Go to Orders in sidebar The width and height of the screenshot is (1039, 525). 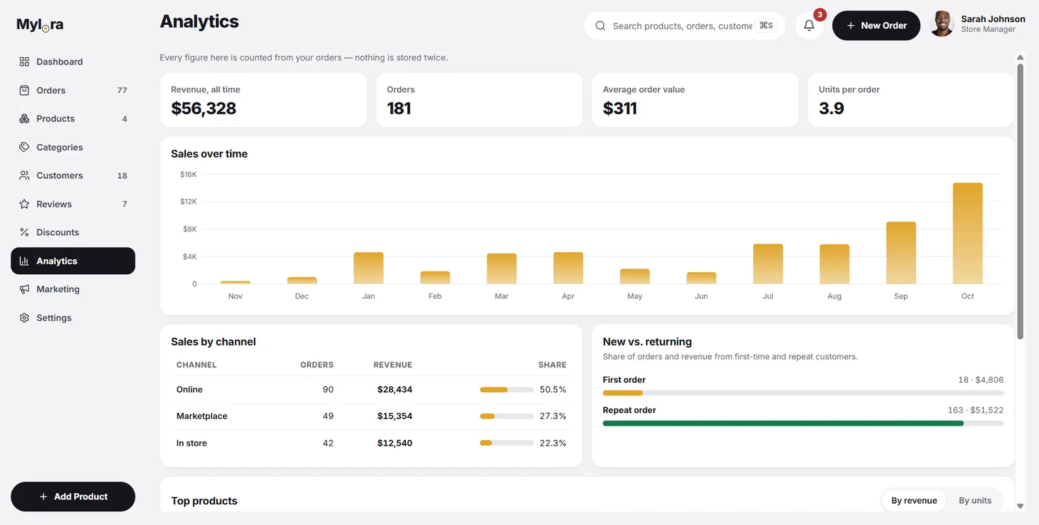click(x=73, y=90)
